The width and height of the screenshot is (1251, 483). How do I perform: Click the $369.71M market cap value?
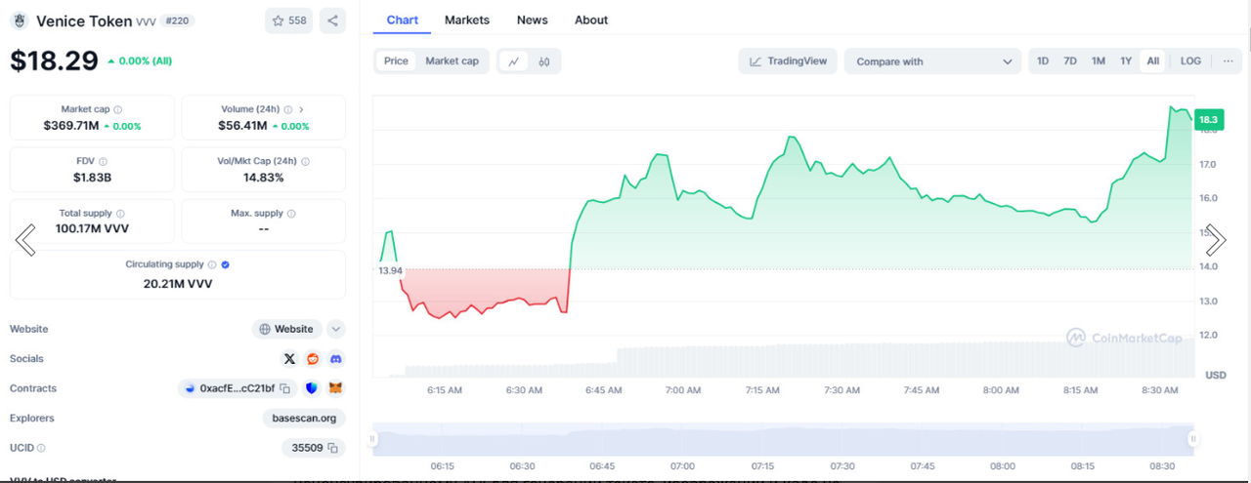[71, 126]
